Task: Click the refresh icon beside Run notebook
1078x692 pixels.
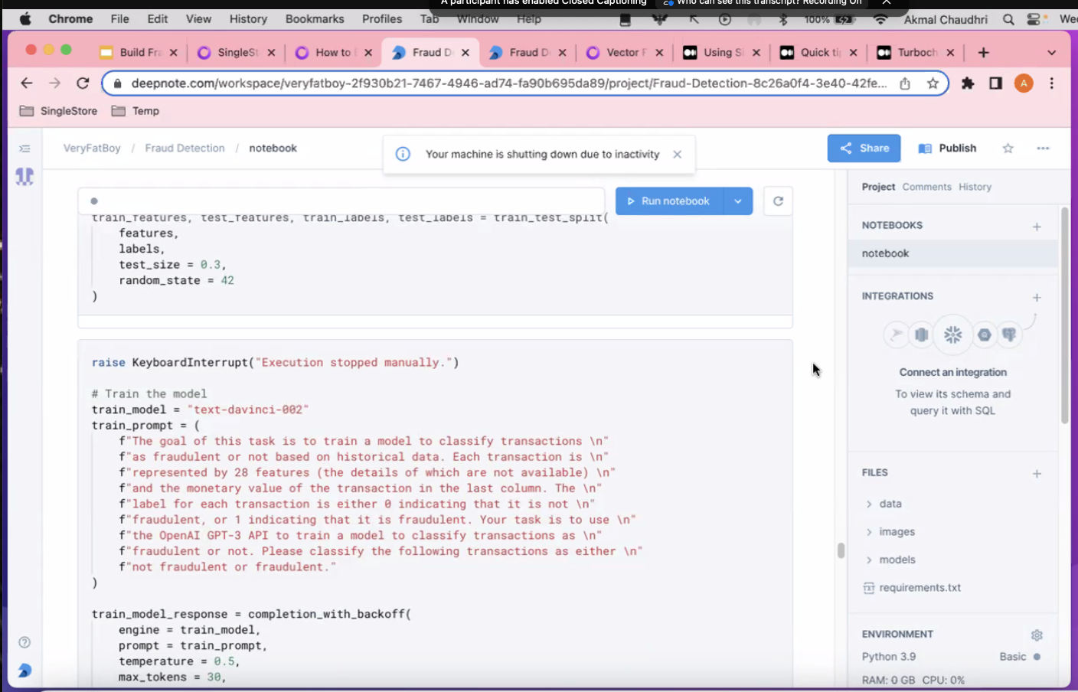Action: [x=778, y=201]
